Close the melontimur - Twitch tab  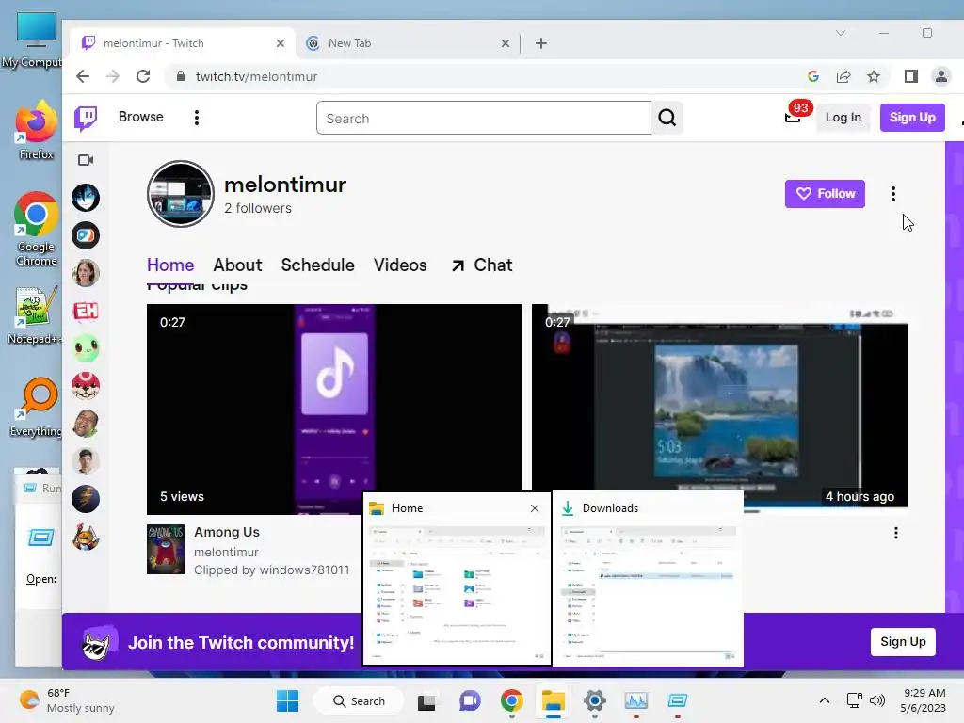[x=281, y=43]
